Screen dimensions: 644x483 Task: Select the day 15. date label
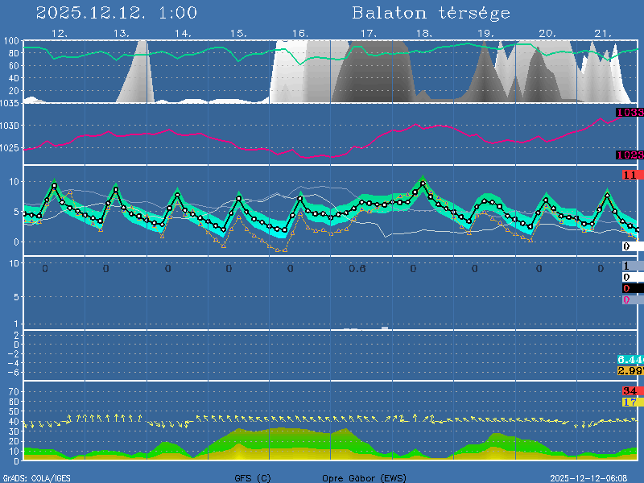(x=238, y=33)
